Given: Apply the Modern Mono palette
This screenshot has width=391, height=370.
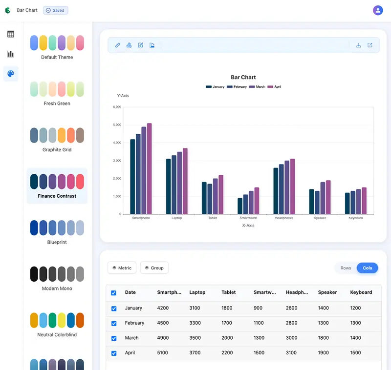Looking at the screenshot, I should tap(57, 279).
